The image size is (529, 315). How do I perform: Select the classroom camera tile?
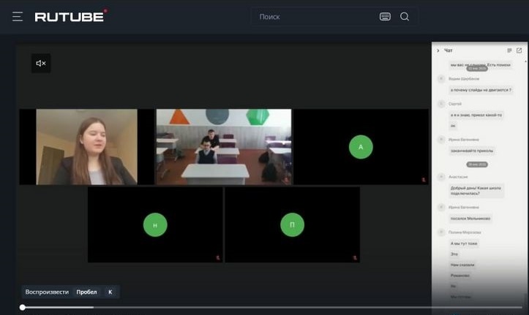pyautogui.click(x=224, y=147)
